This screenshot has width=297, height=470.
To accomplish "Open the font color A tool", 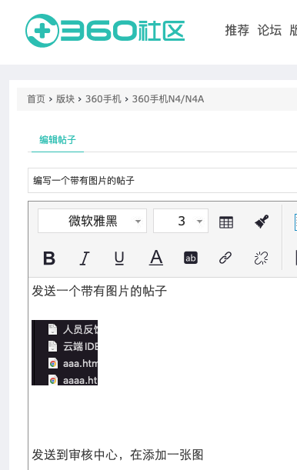I will 156,258.
